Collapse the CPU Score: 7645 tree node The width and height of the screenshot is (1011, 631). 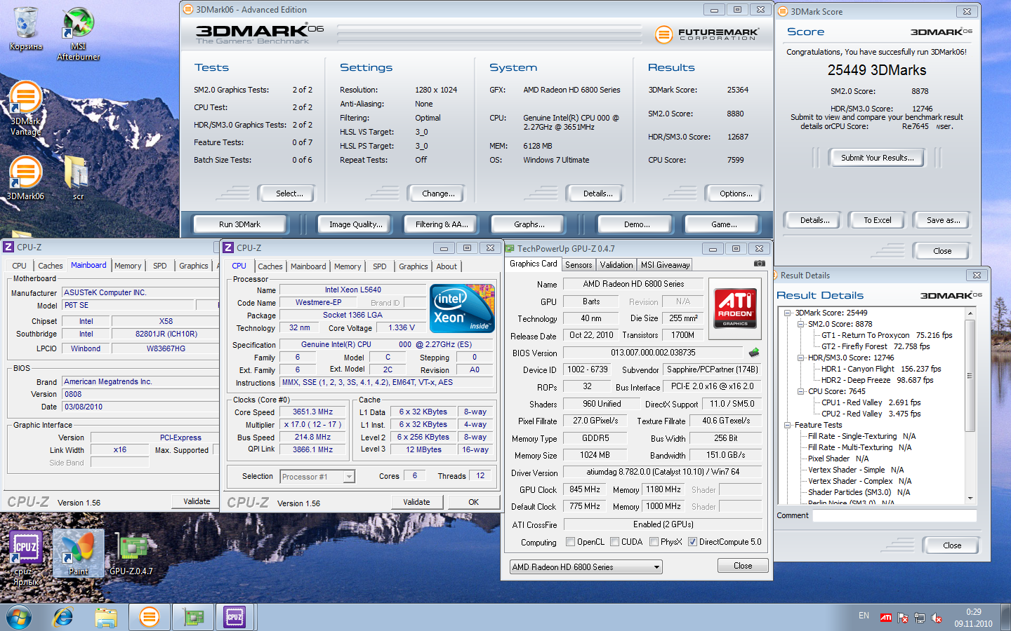tap(800, 391)
